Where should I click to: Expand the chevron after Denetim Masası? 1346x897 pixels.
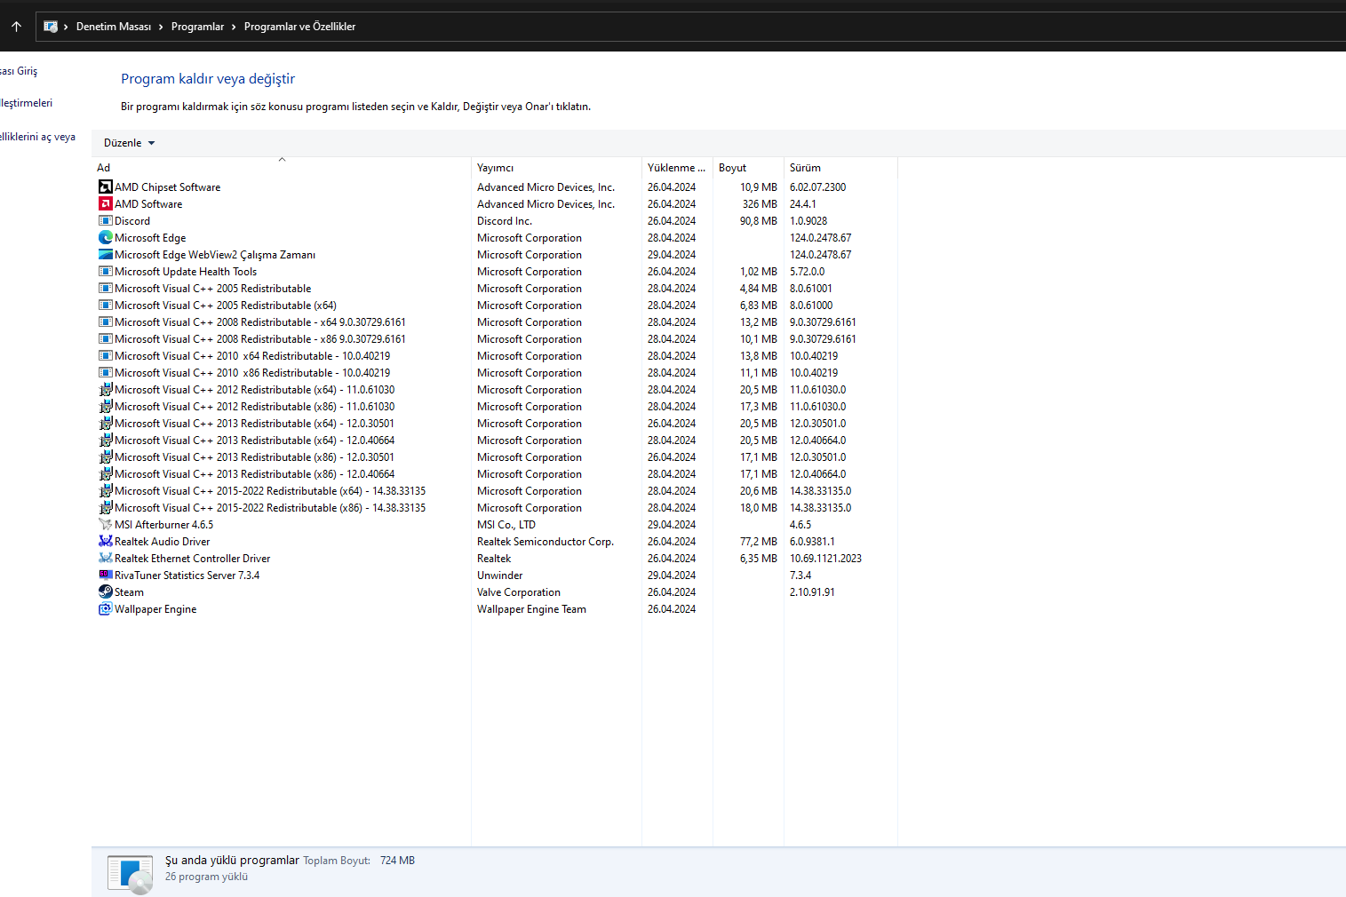pyautogui.click(x=161, y=27)
